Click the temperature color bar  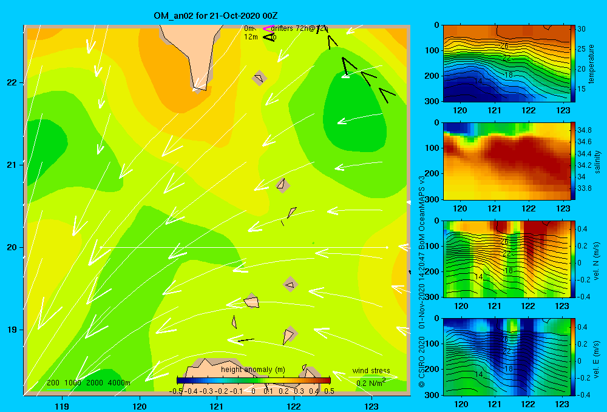[x=573, y=64]
